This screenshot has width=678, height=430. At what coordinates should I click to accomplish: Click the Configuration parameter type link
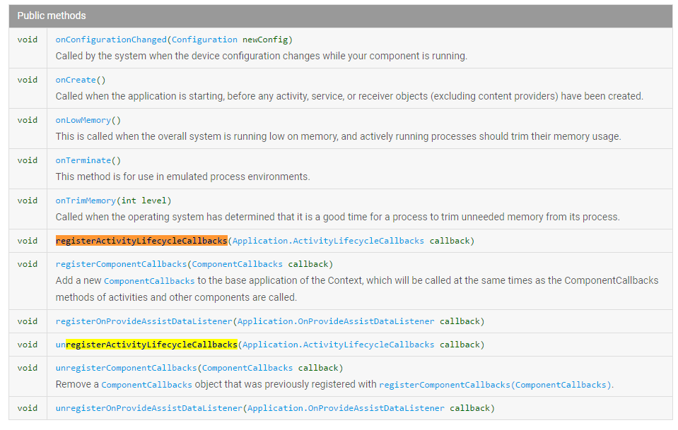pyautogui.click(x=204, y=40)
